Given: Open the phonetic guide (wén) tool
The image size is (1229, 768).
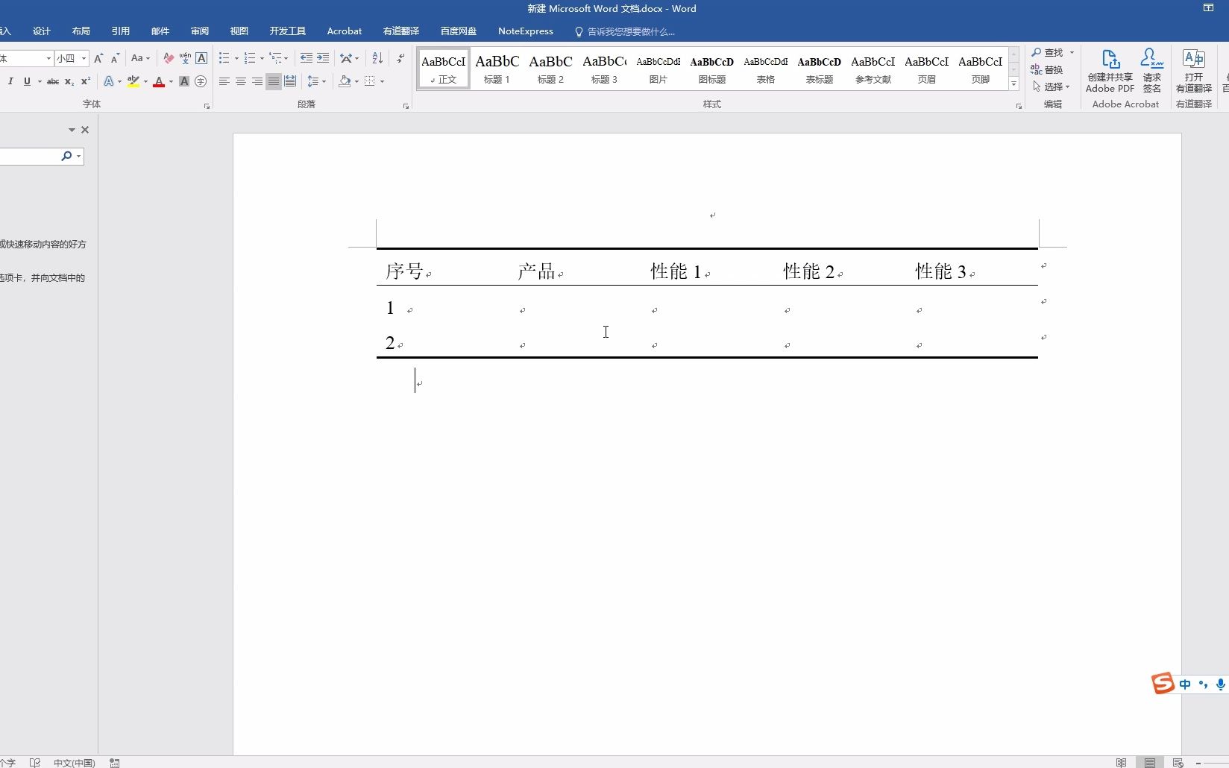Looking at the screenshot, I should pos(185,58).
